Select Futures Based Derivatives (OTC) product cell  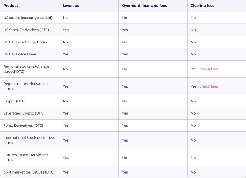(26, 157)
